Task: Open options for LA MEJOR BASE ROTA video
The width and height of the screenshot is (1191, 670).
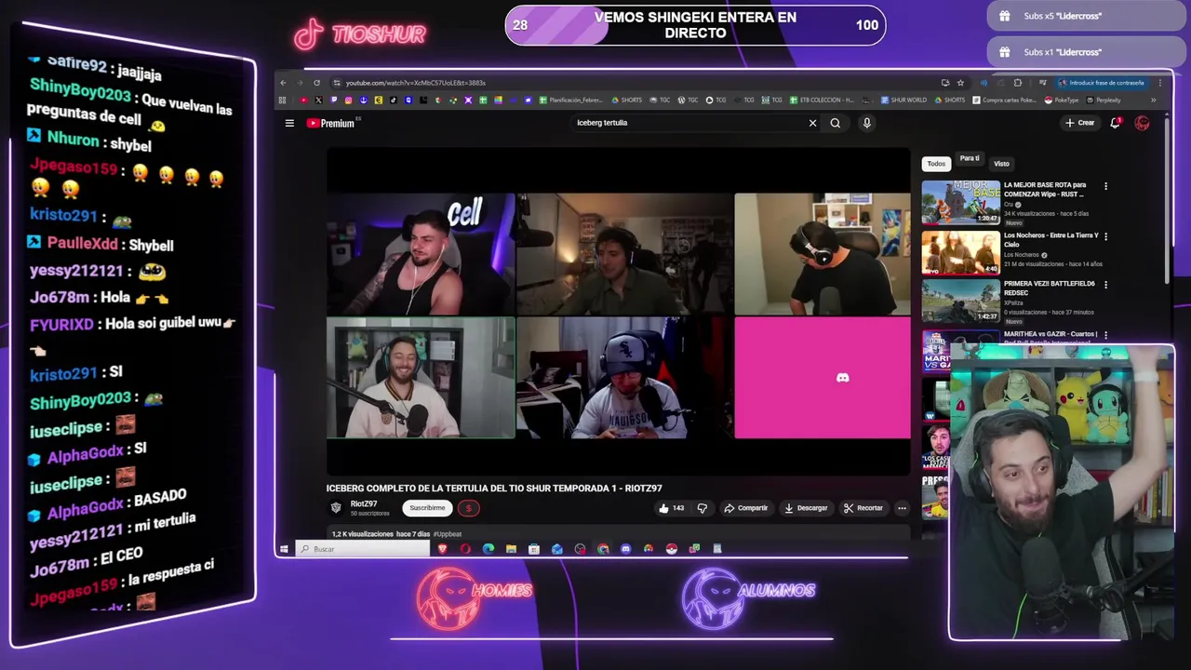Action: (x=1105, y=186)
